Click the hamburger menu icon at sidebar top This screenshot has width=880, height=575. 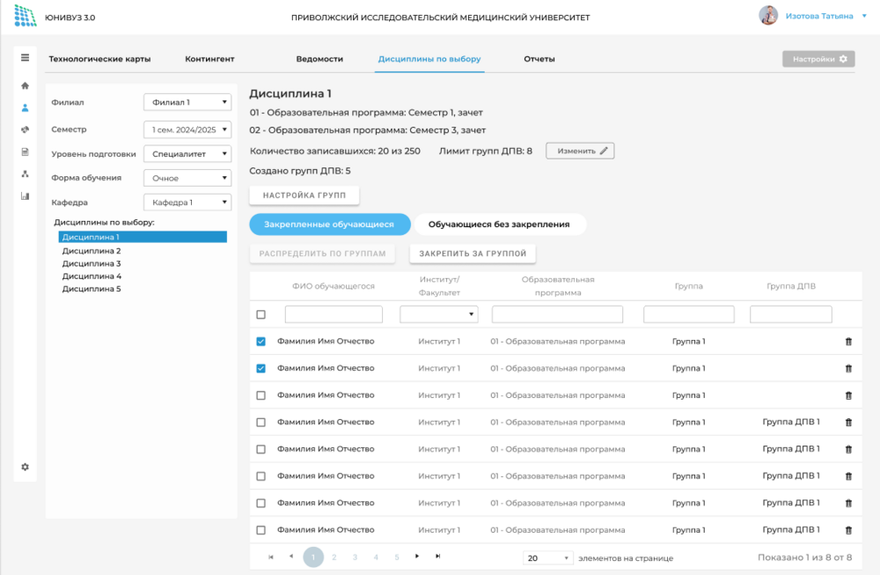(x=26, y=56)
